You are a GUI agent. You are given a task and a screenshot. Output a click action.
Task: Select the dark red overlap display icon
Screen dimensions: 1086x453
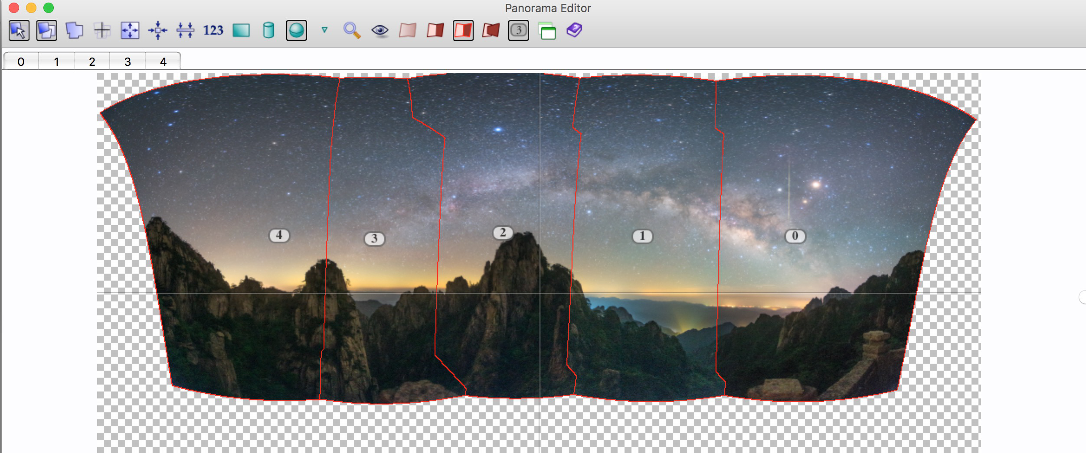[x=491, y=30]
